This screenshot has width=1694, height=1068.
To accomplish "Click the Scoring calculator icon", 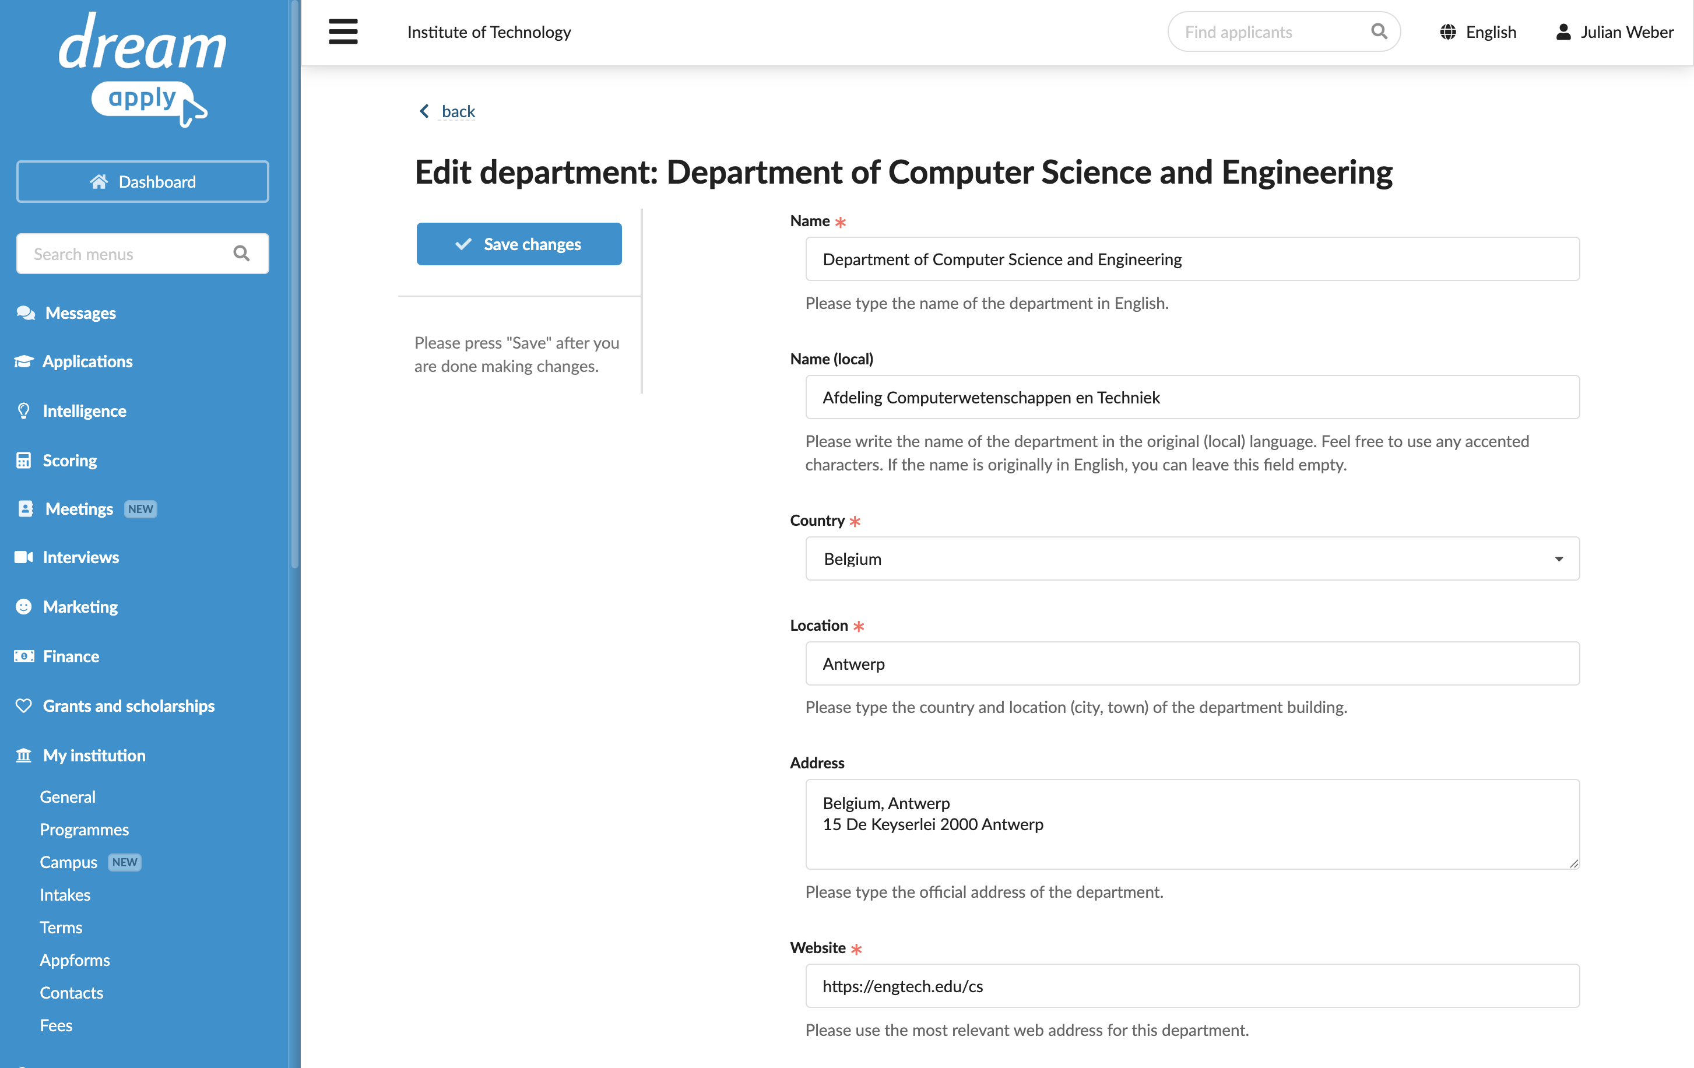I will tap(24, 460).
